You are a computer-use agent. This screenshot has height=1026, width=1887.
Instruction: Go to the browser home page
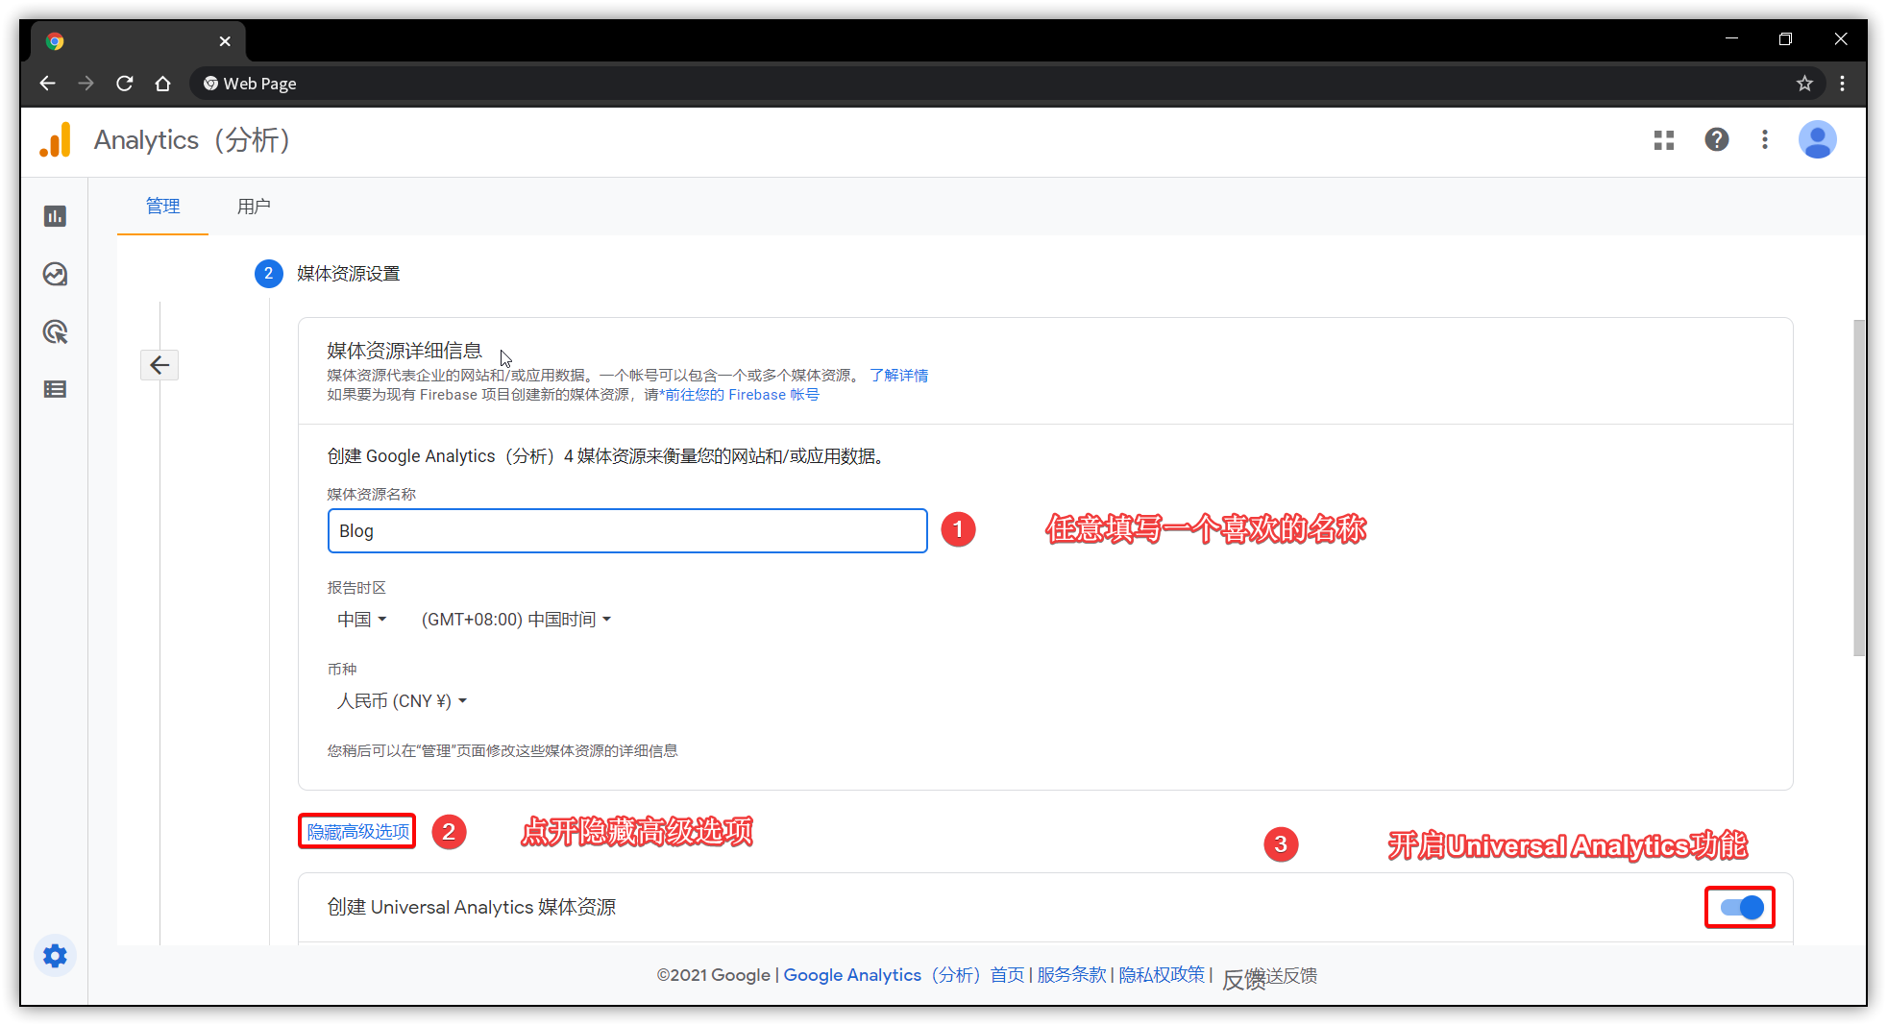pyautogui.click(x=162, y=84)
